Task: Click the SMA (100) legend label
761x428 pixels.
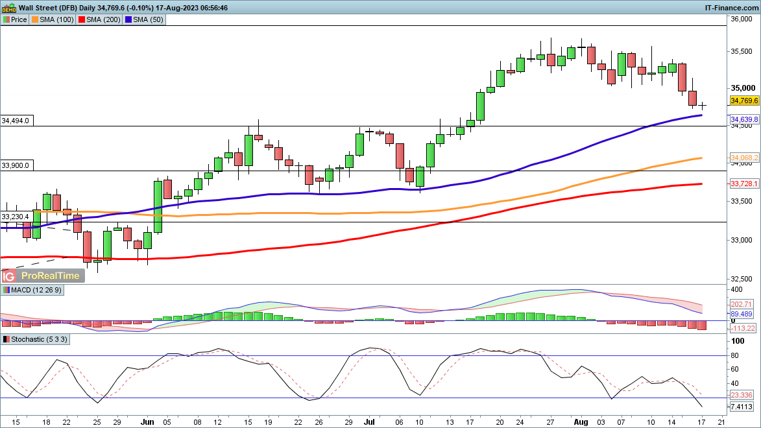Action: pyautogui.click(x=57, y=19)
